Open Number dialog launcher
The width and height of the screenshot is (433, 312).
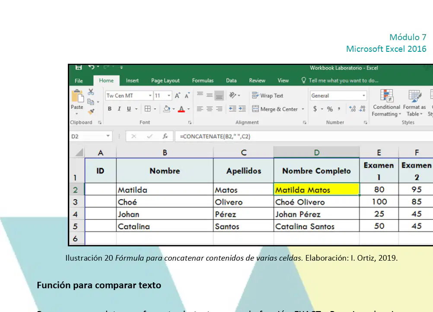[365, 123]
